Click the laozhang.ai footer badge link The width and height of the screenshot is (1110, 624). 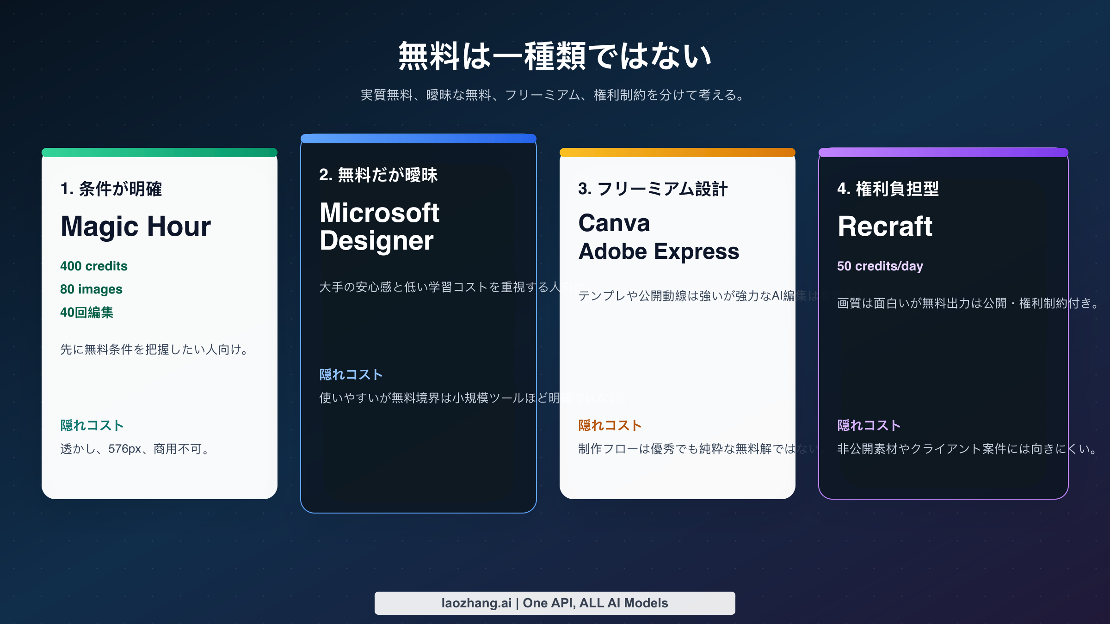[x=555, y=603]
